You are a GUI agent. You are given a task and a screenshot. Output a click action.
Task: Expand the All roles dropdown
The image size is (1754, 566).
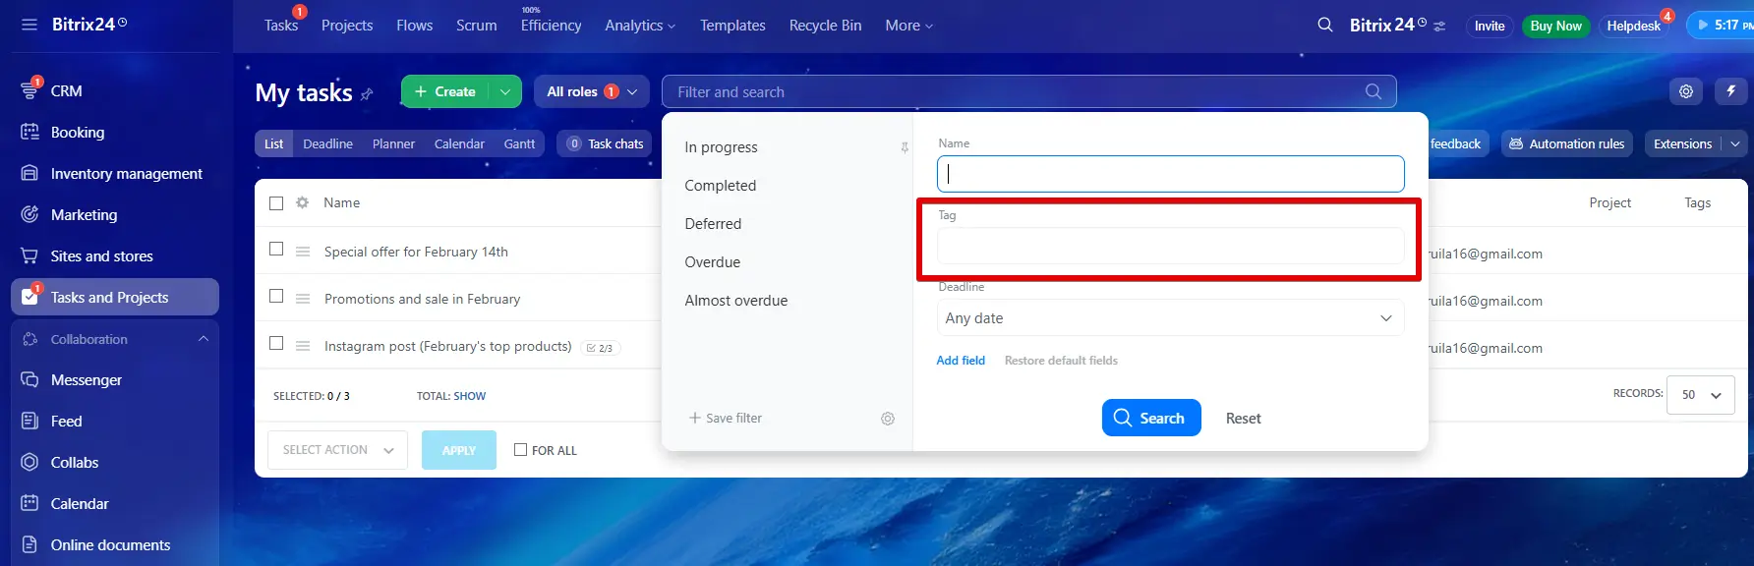click(x=591, y=91)
